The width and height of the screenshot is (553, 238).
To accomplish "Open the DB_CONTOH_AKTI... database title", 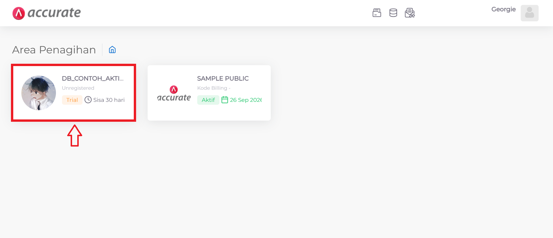I will pos(93,78).
